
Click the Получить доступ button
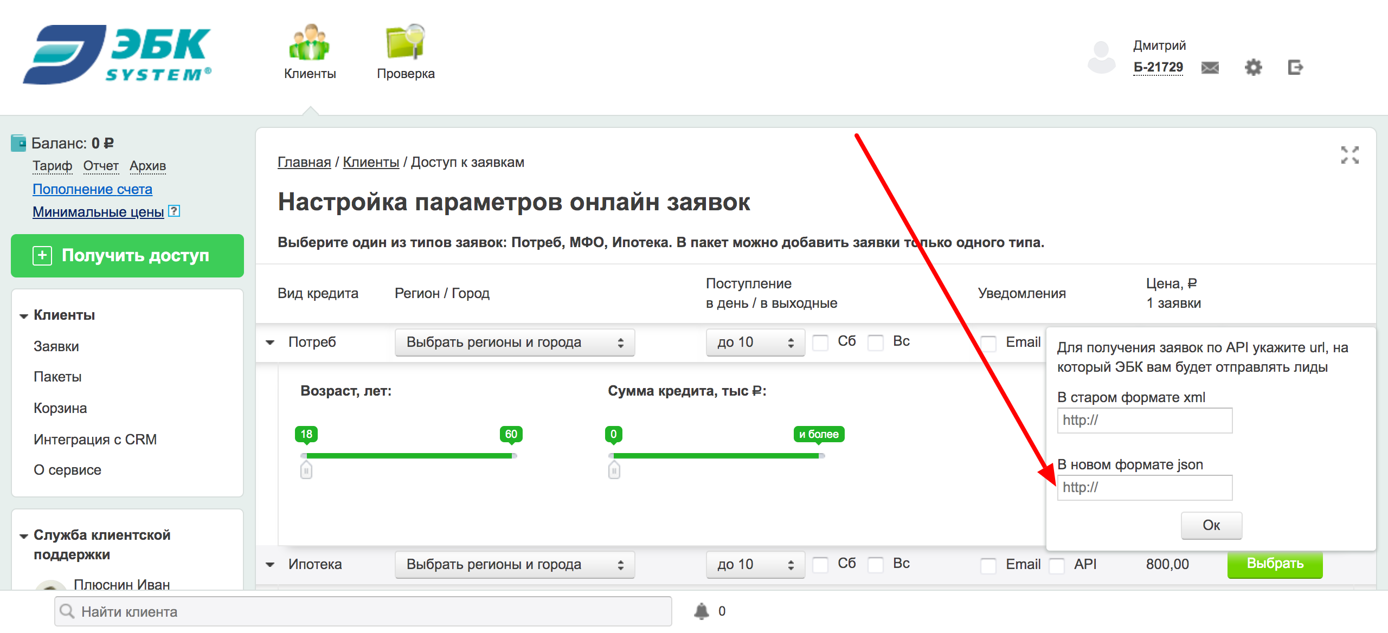click(x=127, y=256)
